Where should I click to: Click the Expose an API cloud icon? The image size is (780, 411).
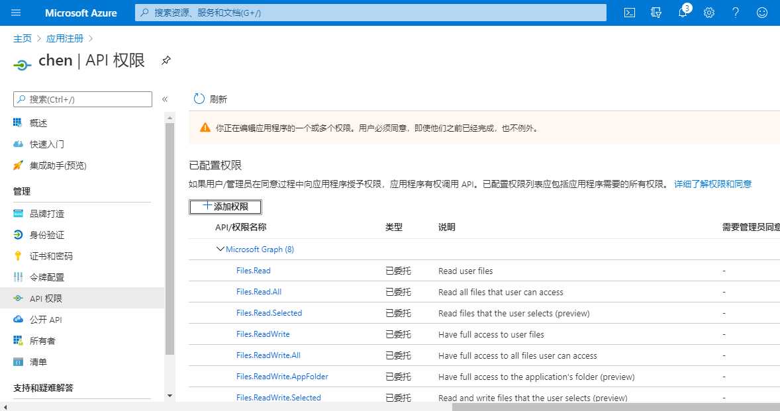18,320
